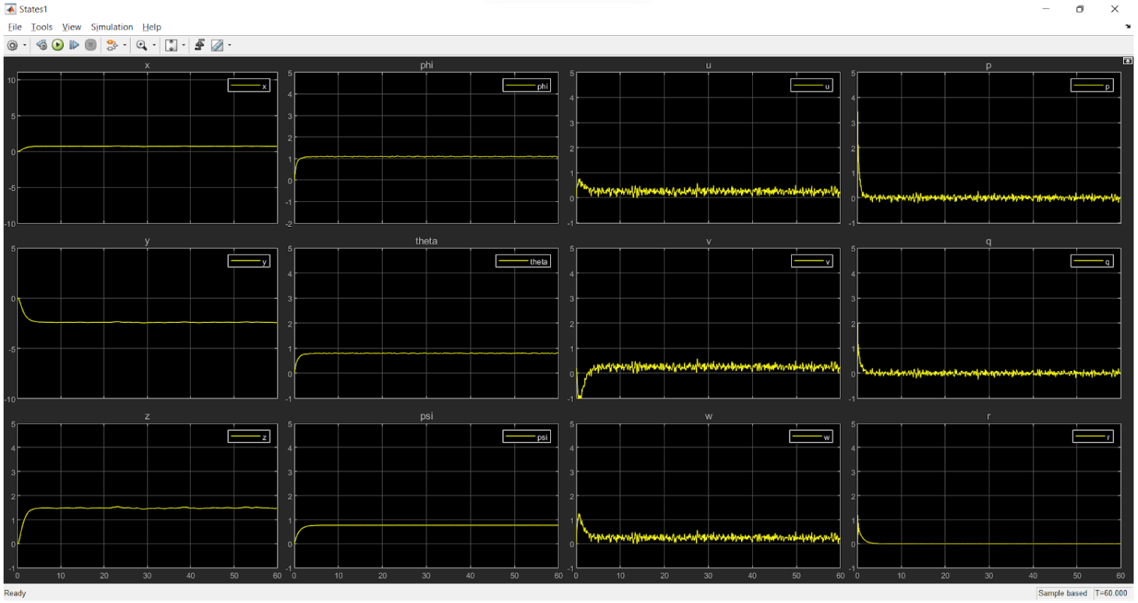Screen dimensions: 1138x603
Task: Toggle the r signal legend entry
Action: pyautogui.click(x=1093, y=436)
